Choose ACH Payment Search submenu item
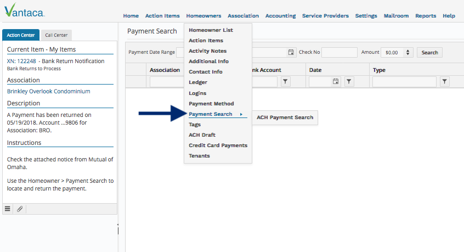Screen dimensions: 464x252 [x=285, y=117]
